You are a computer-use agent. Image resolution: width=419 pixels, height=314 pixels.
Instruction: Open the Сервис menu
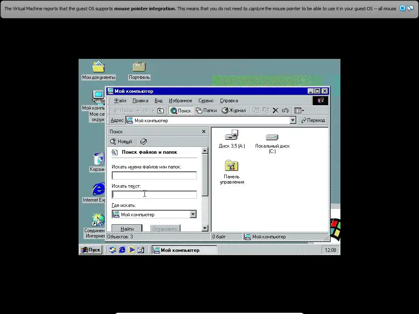(206, 101)
